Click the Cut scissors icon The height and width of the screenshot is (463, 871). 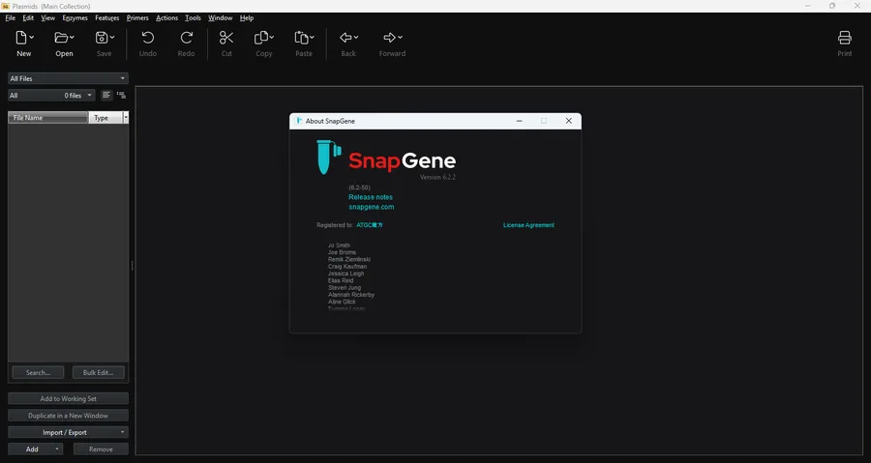coord(226,38)
